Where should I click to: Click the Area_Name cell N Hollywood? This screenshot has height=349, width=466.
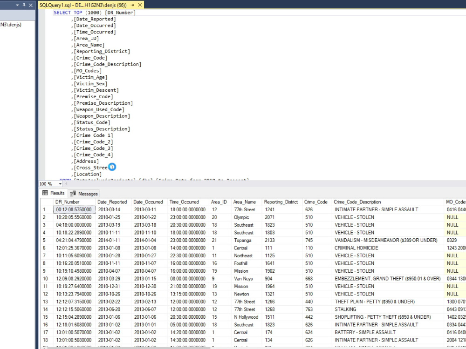[x=247, y=317]
